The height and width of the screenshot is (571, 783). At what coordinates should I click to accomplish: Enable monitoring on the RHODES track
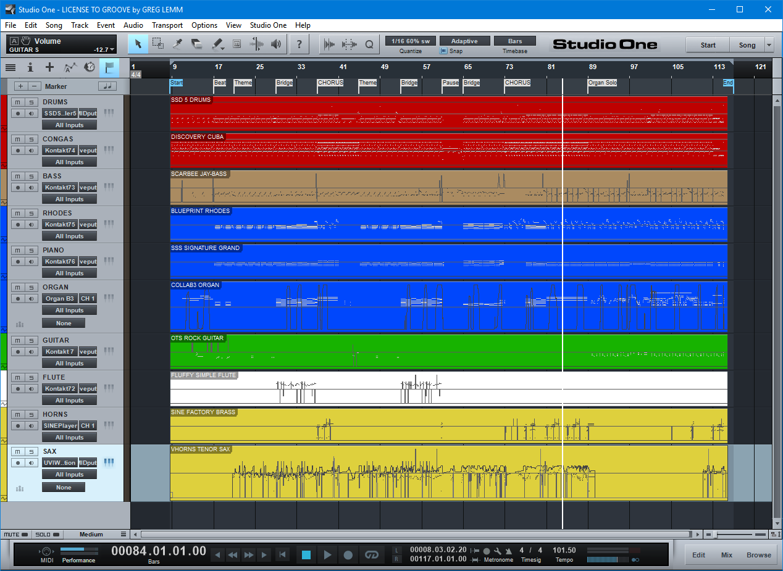(x=31, y=224)
